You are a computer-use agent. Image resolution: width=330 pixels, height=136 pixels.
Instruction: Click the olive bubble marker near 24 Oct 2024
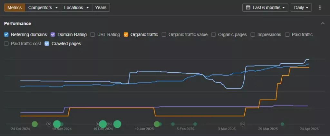35,124
